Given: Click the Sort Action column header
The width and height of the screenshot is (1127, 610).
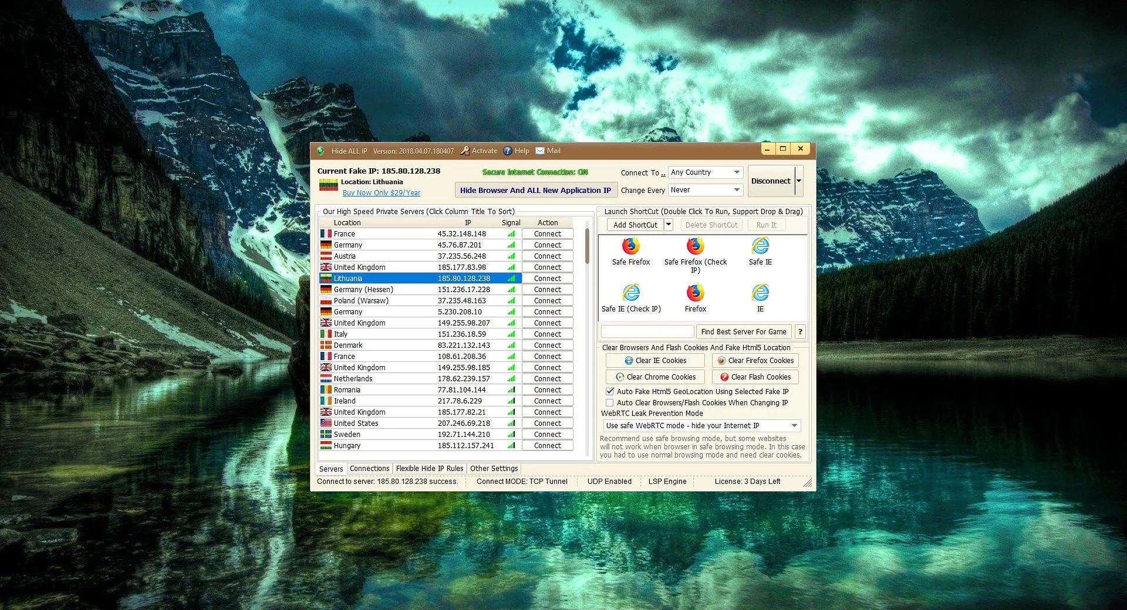Looking at the screenshot, I should [x=548, y=223].
